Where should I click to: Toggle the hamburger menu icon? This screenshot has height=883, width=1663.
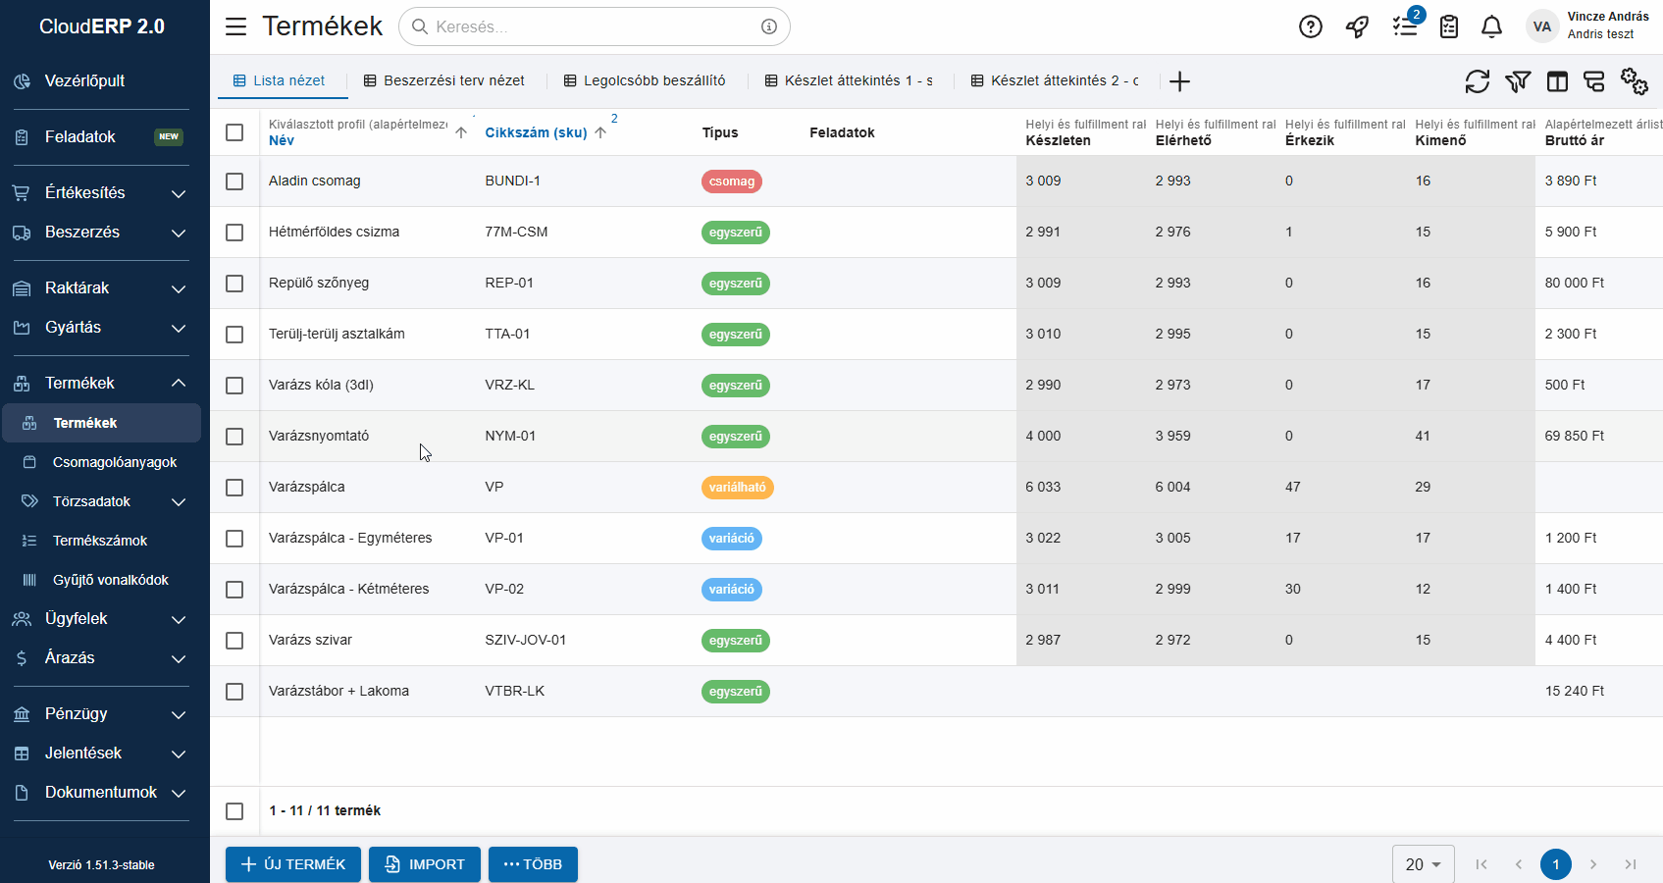[x=236, y=26]
